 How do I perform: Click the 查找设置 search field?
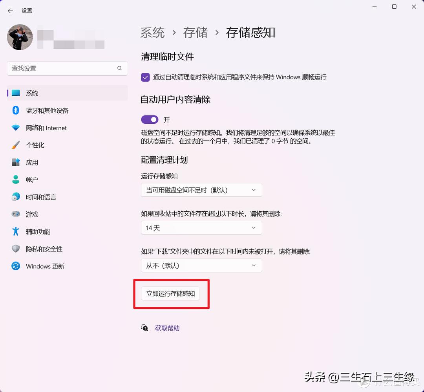pos(67,68)
